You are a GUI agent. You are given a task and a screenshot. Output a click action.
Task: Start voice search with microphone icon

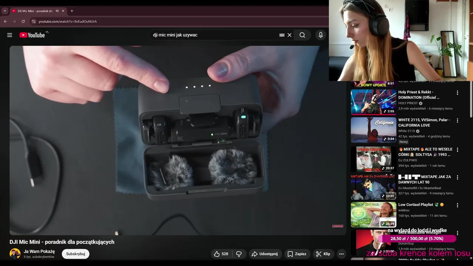coord(321,35)
